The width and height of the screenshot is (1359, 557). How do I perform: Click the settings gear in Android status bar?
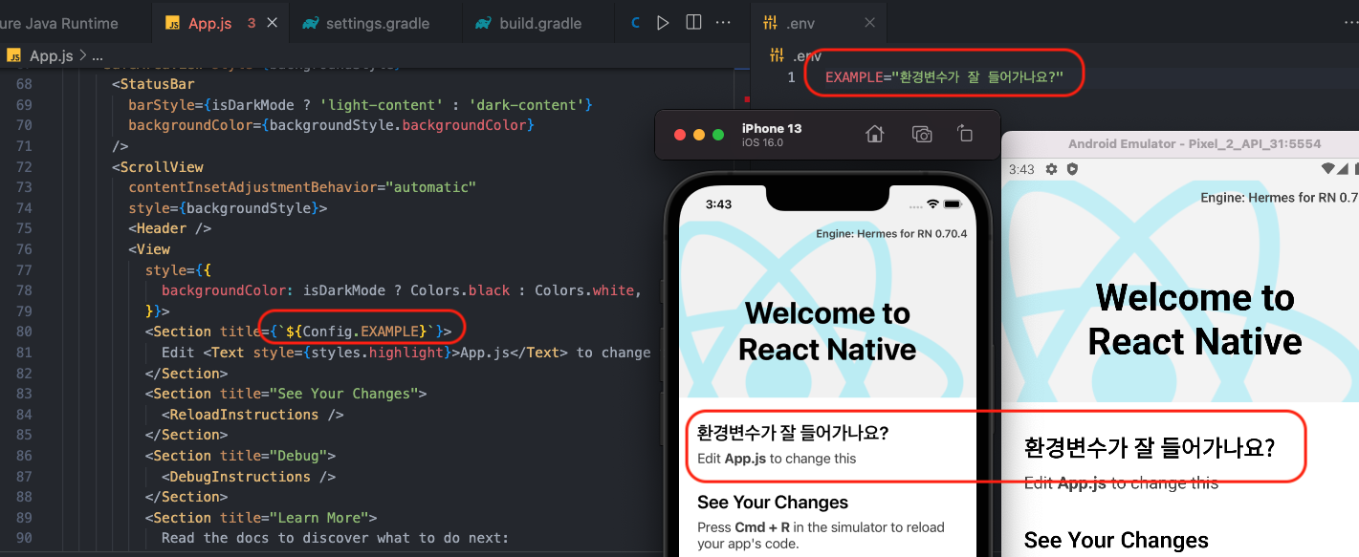pos(1051,169)
